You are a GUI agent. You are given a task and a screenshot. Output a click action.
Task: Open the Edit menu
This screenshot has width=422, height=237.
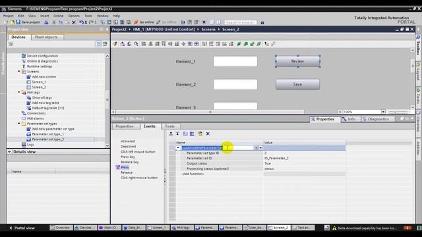(x=21, y=16)
